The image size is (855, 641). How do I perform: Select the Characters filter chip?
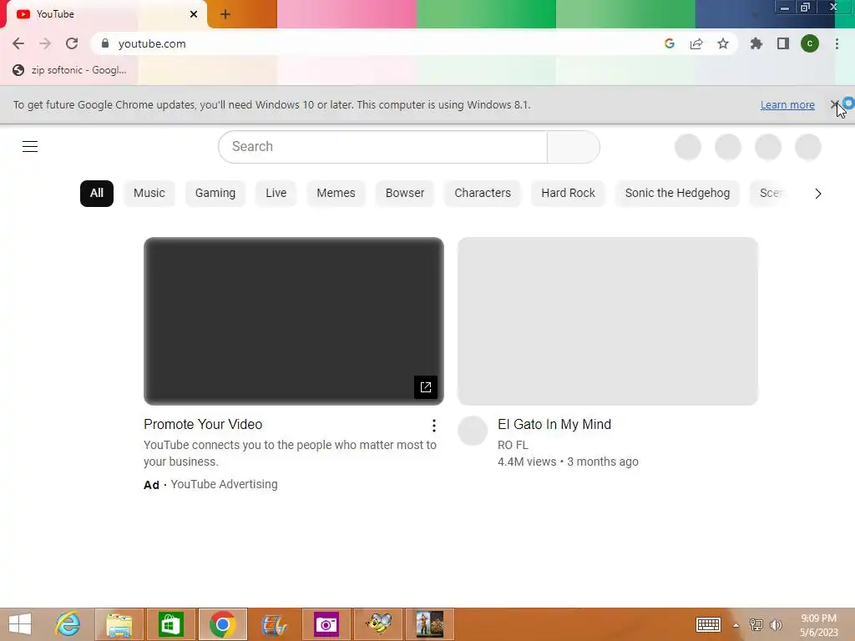483,194
